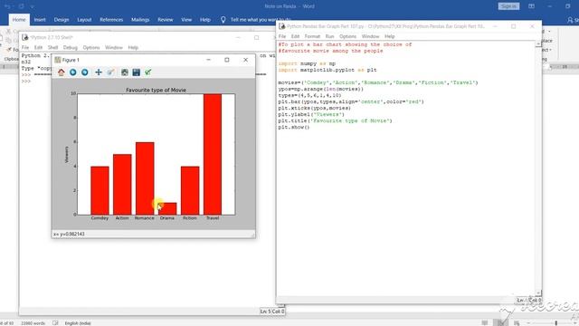Open Help menu in Python Shell window
The image size is (579, 326).
click(133, 48)
